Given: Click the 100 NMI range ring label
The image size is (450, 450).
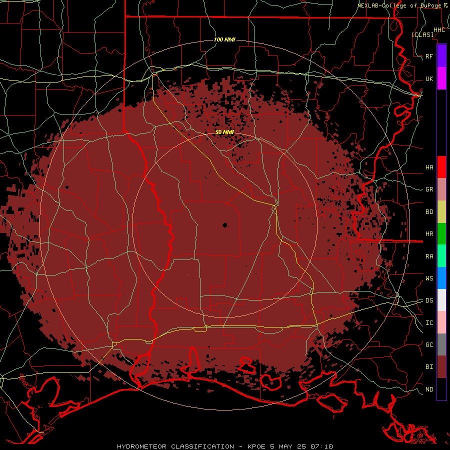Looking at the screenshot, I should pyautogui.click(x=224, y=39).
